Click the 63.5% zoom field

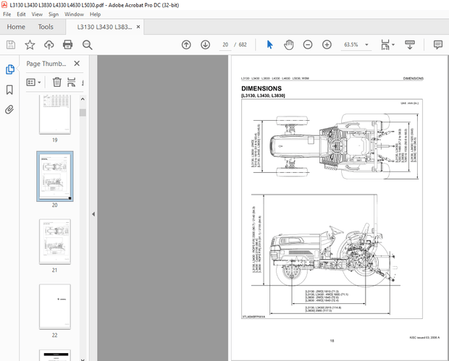tap(351, 45)
